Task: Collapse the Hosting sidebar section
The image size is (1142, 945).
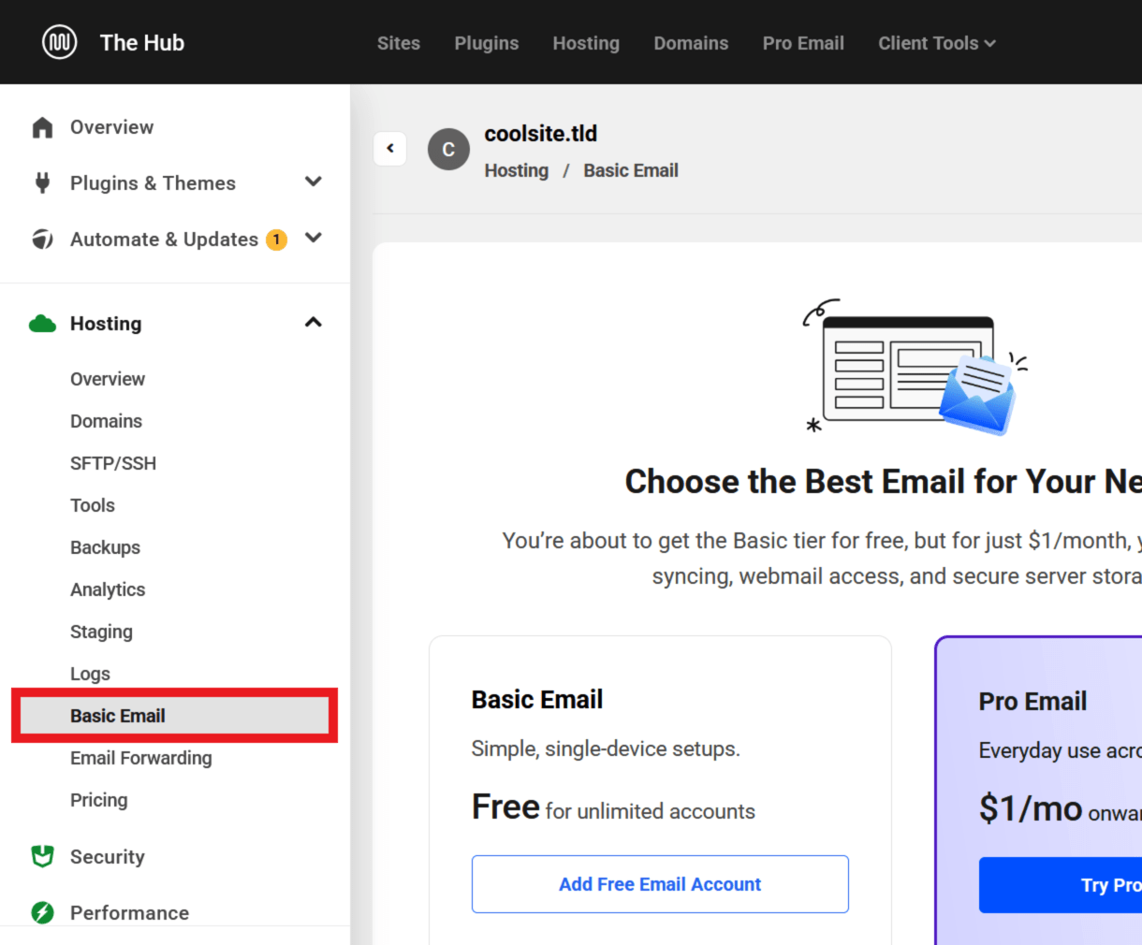Action: coord(314,323)
